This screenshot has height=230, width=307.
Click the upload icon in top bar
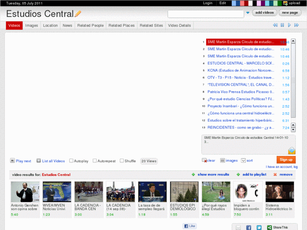[285, 3]
